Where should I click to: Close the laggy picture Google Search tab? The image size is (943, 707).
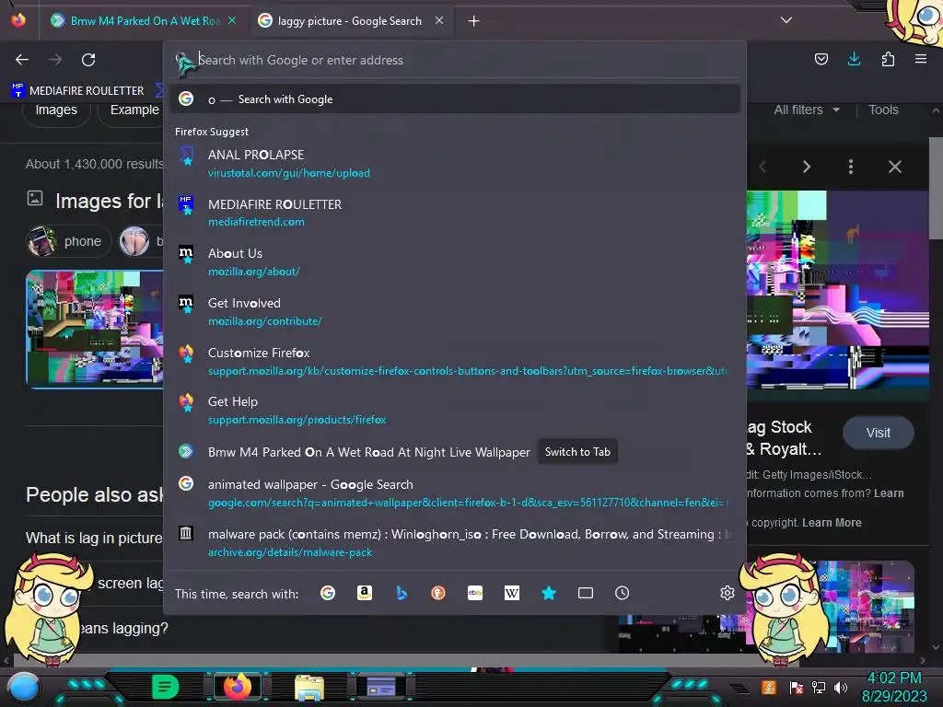[439, 20]
